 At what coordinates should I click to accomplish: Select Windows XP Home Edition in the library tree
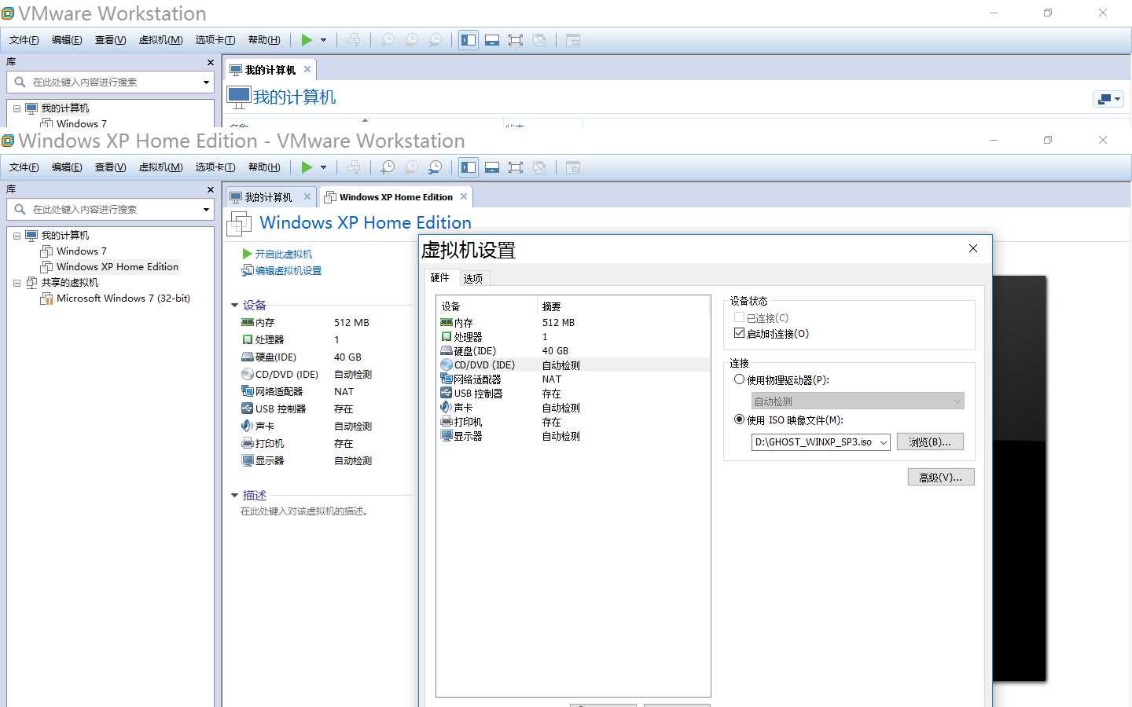117,267
